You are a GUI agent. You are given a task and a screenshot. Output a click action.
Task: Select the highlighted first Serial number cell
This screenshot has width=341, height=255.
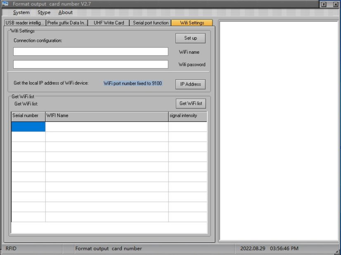pos(28,126)
